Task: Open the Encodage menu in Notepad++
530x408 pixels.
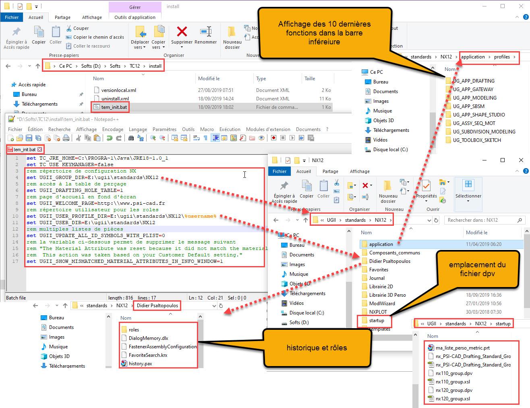Action: [x=113, y=129]
